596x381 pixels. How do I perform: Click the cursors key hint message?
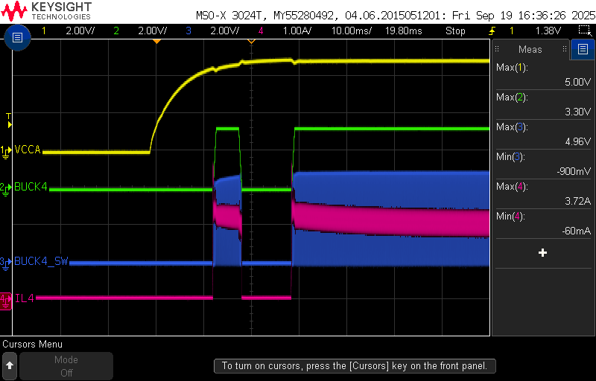click(355, 366)
